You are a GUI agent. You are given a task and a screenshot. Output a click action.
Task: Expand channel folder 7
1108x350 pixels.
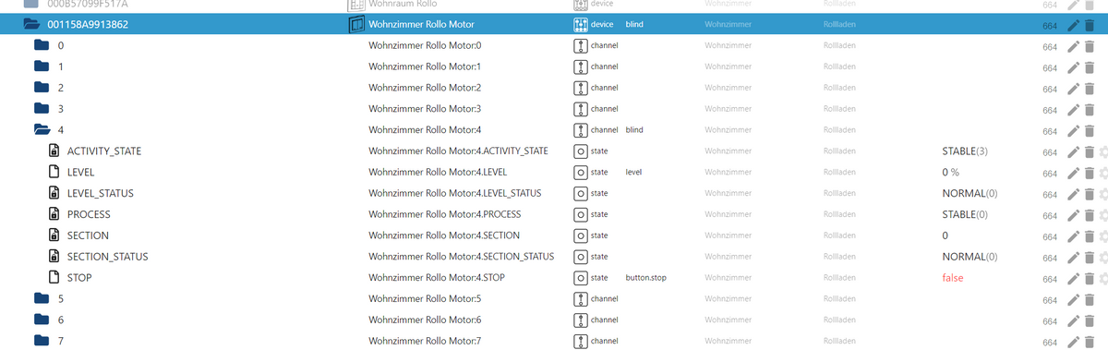(41, 341)
